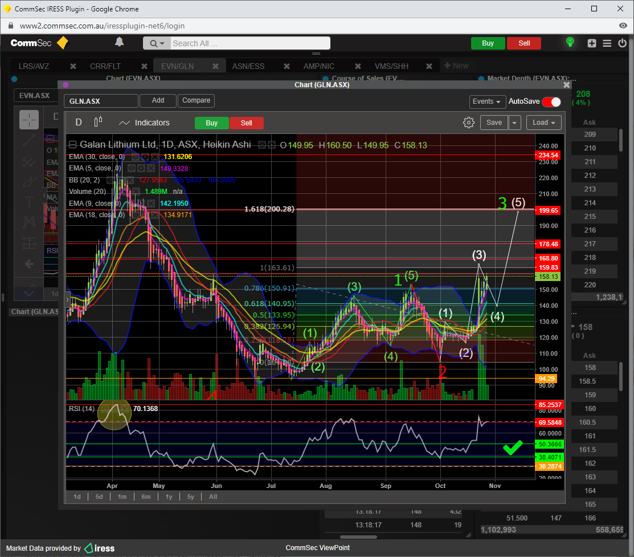The width and height of the screenshot is (634, 557).
Task: Close the VMS/SHH tab
Action: click(429, 66)
